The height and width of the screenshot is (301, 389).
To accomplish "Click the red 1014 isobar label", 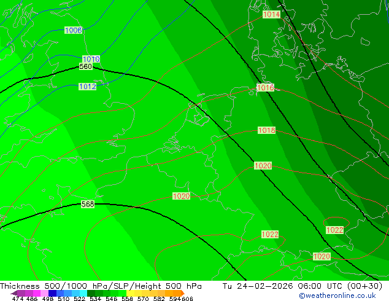I will 271,14.
